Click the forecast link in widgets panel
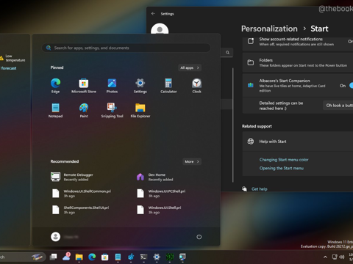The image size is (353, 264). (x=9, y=68)
